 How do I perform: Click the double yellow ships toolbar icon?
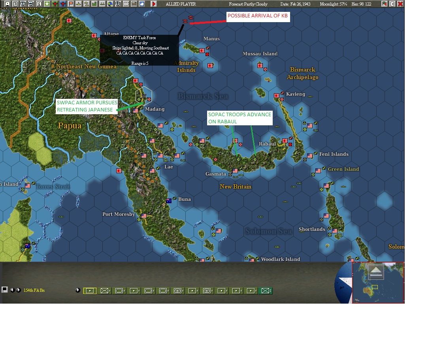87,4
